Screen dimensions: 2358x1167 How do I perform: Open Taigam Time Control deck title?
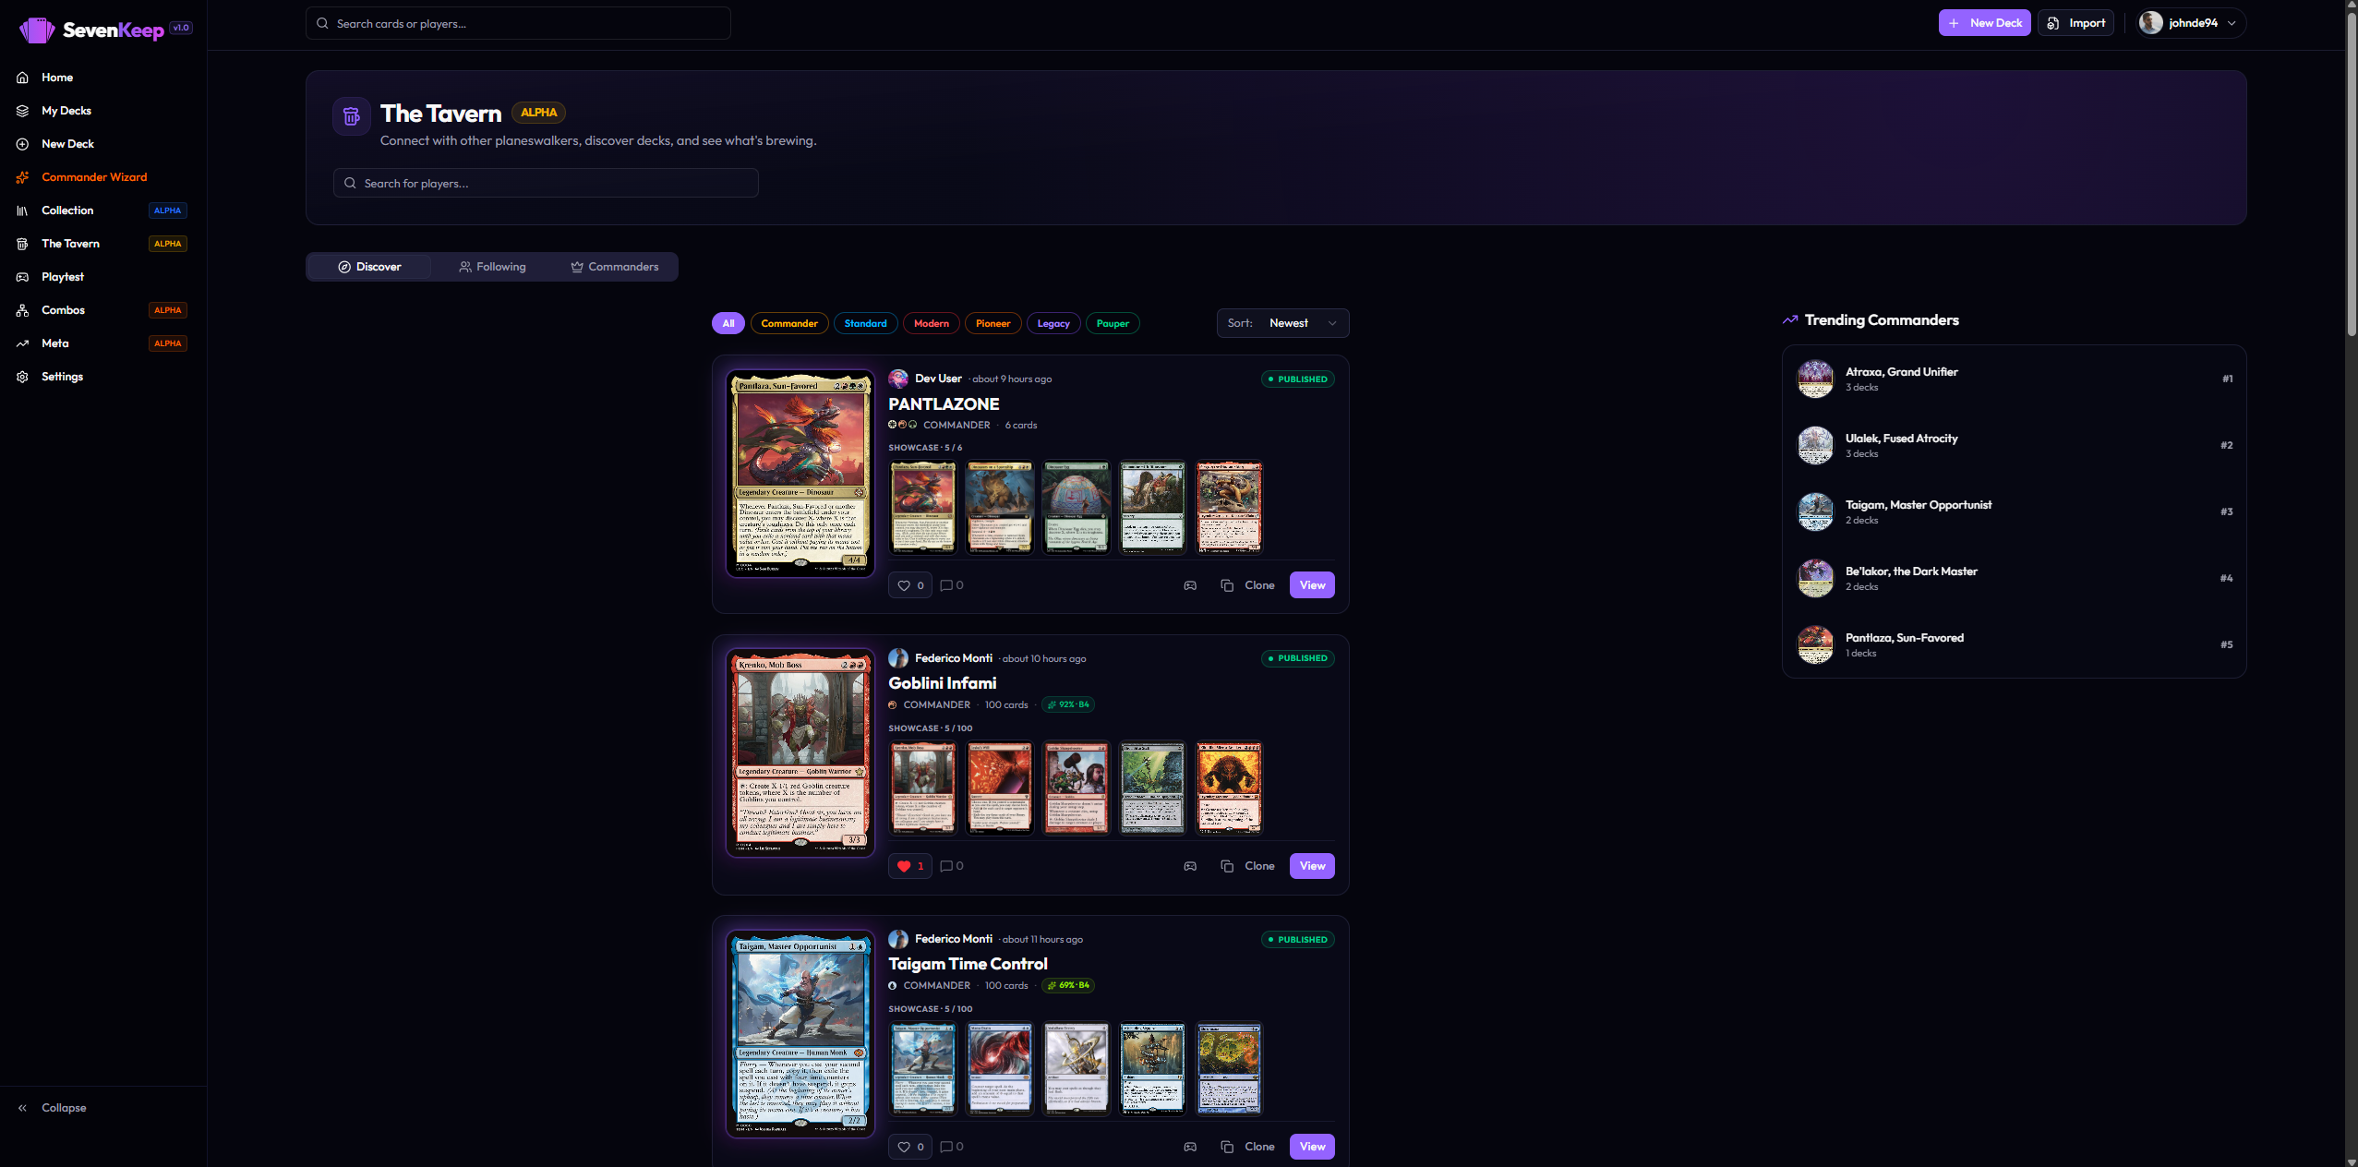pyautogui.click(x=968, y=964)
